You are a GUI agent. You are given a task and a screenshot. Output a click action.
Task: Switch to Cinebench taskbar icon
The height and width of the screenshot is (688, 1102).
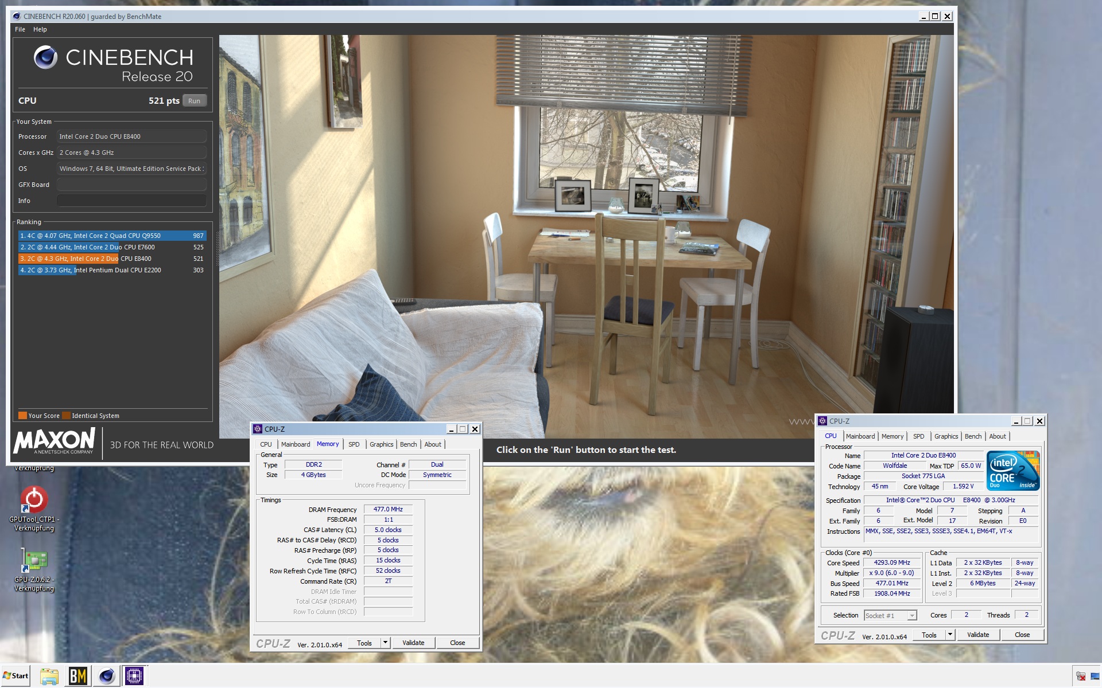click(x=106, y=676)
